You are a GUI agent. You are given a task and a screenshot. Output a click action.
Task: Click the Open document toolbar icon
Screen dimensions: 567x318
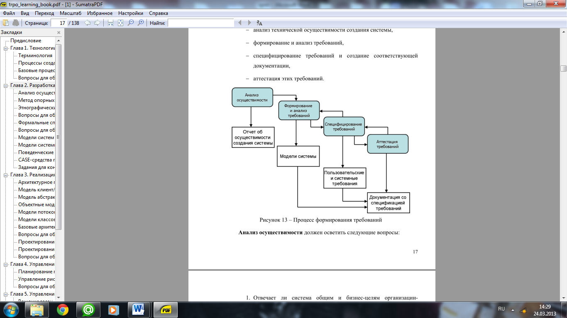pos(6,23)
